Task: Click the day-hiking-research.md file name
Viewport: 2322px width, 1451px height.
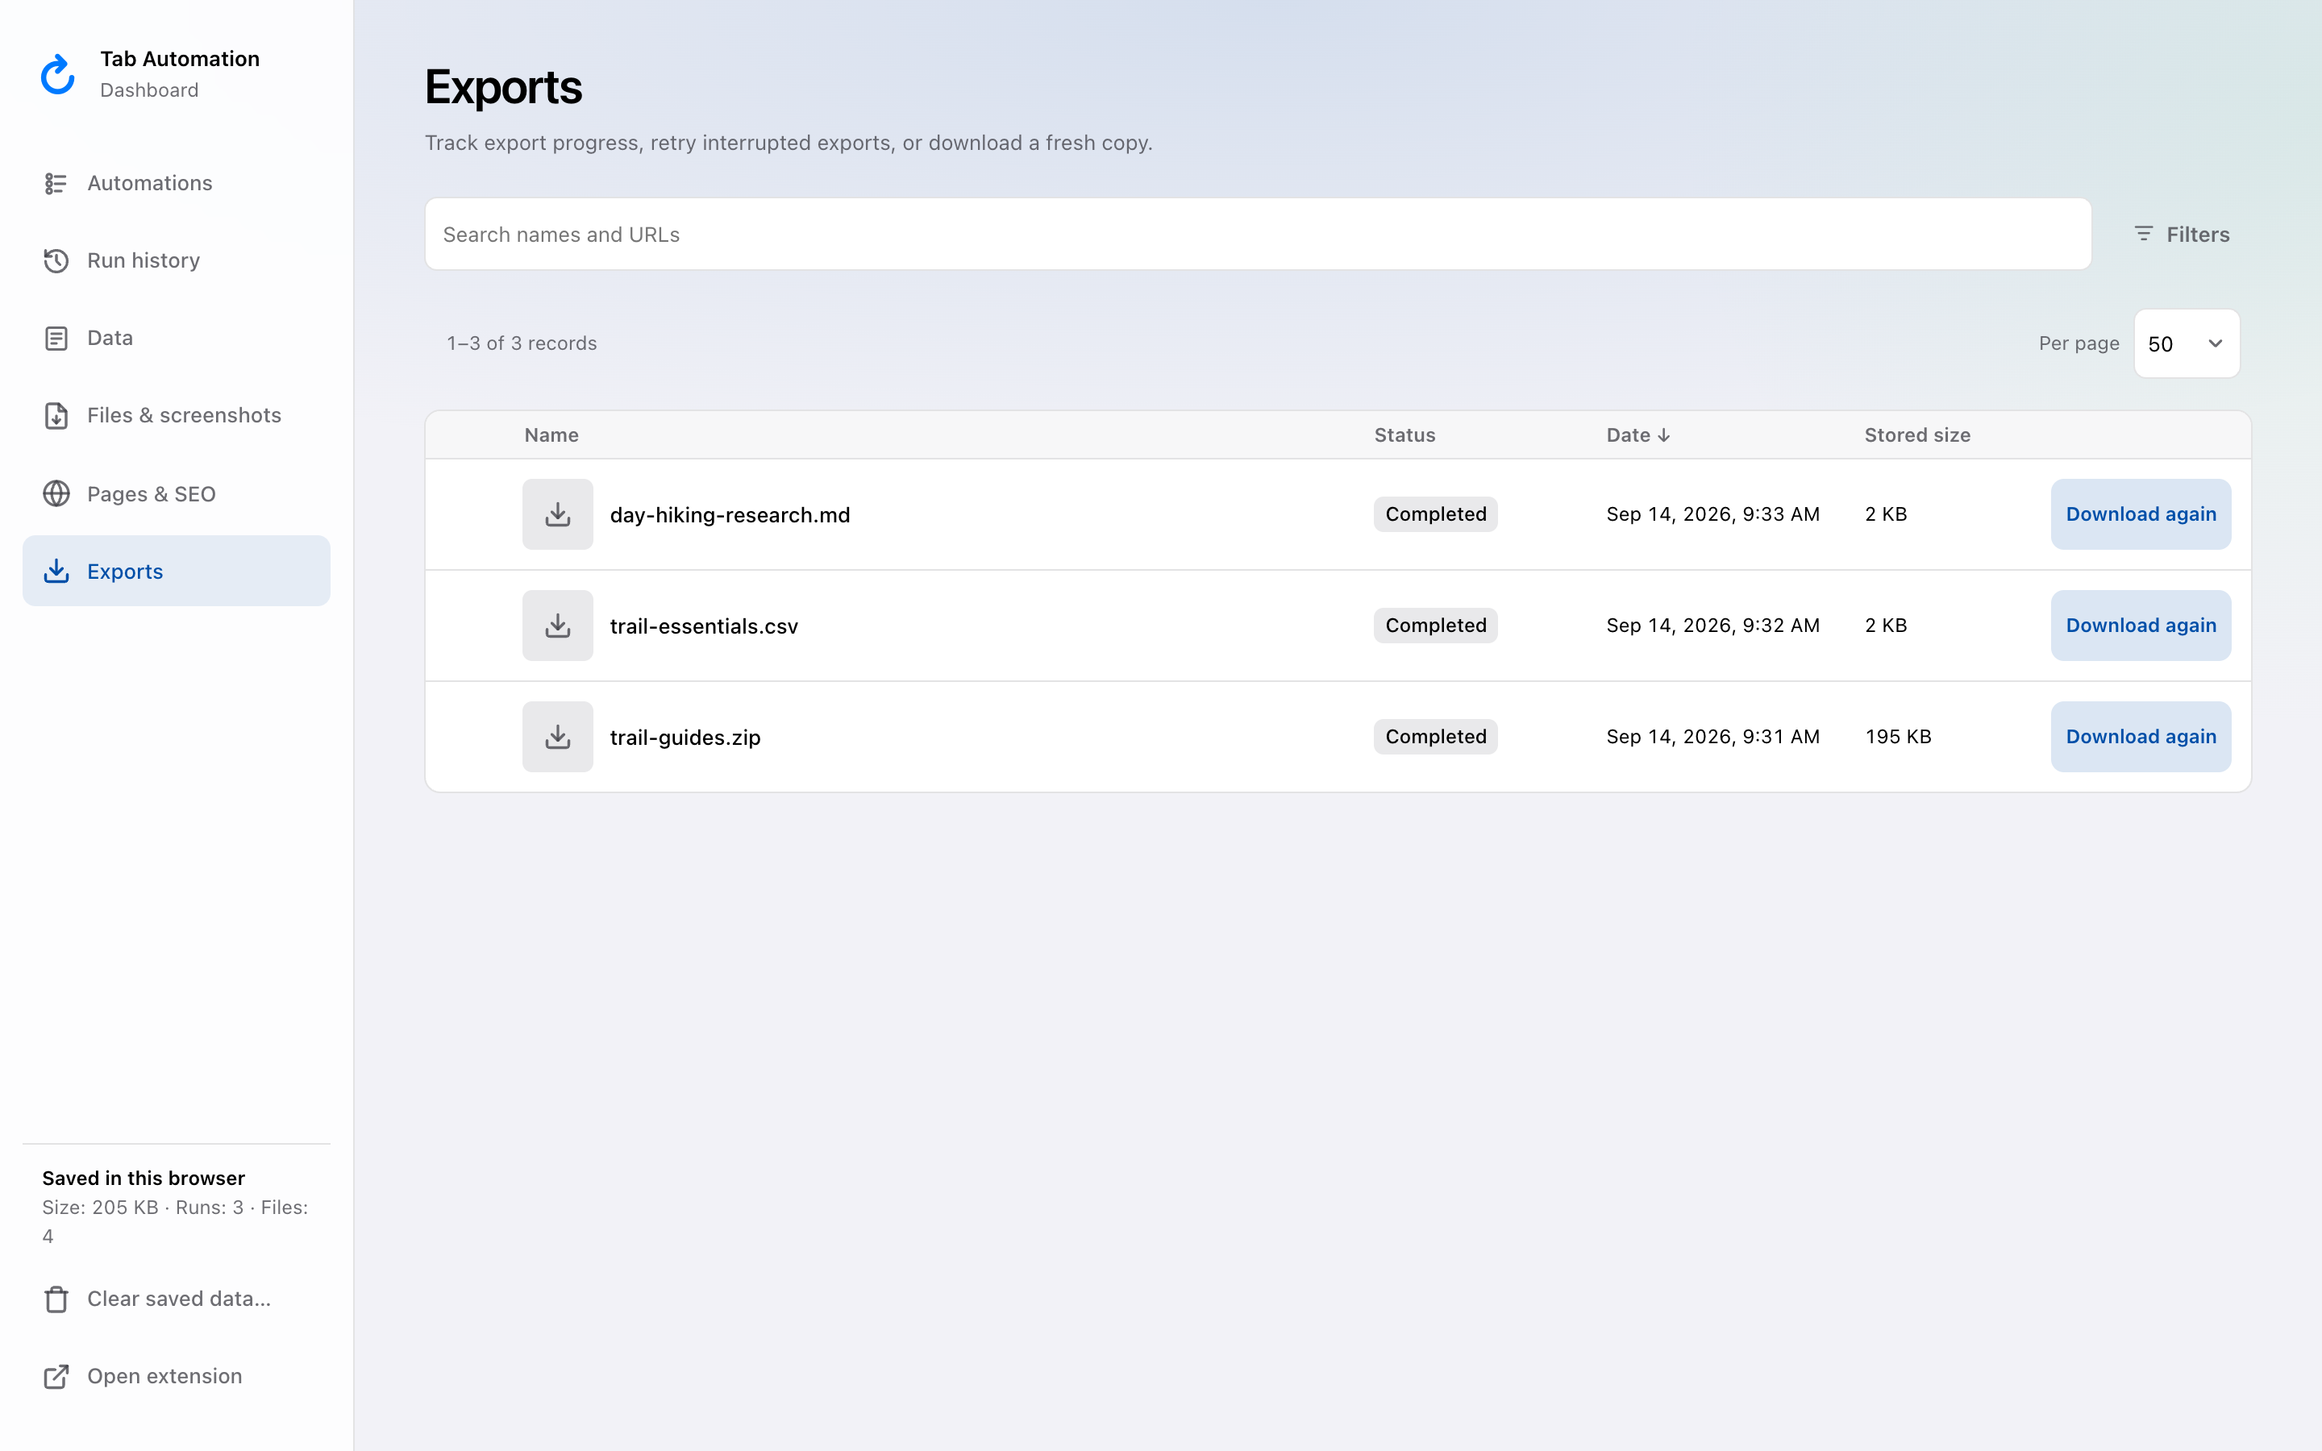Action: (x=730, y=515)
